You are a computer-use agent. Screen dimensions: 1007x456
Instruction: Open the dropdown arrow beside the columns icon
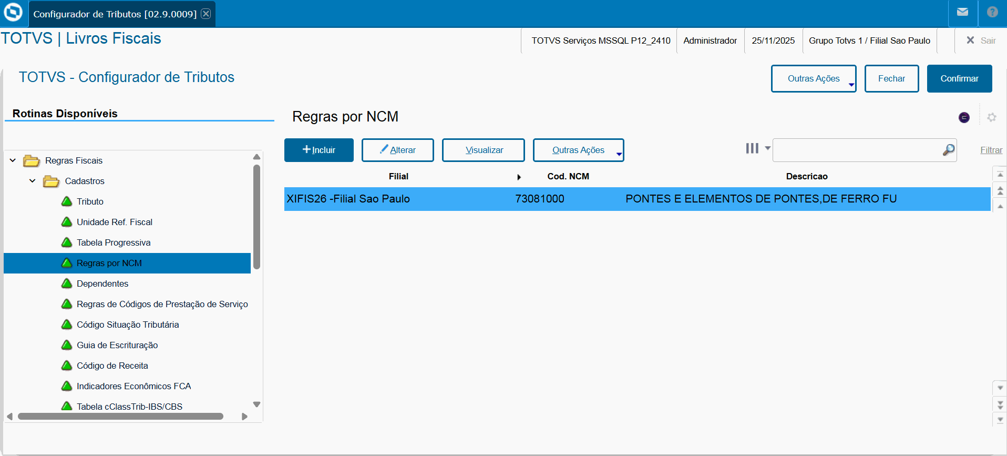pos(767,148)
